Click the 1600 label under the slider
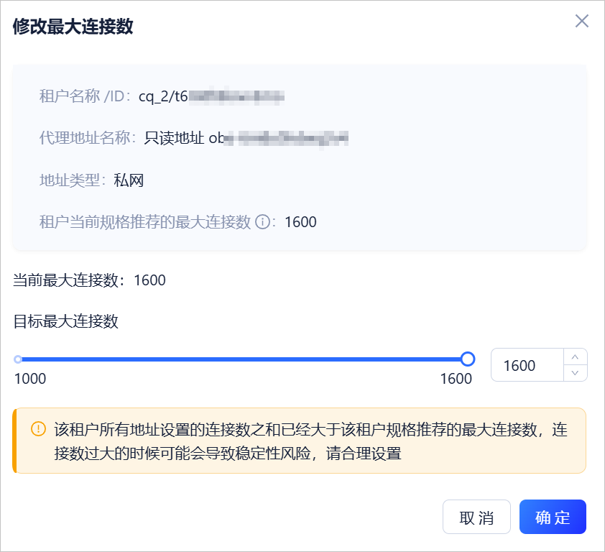The width and height of the screenshot is (605, 552). pyautogui.click(x=456, y=379)
